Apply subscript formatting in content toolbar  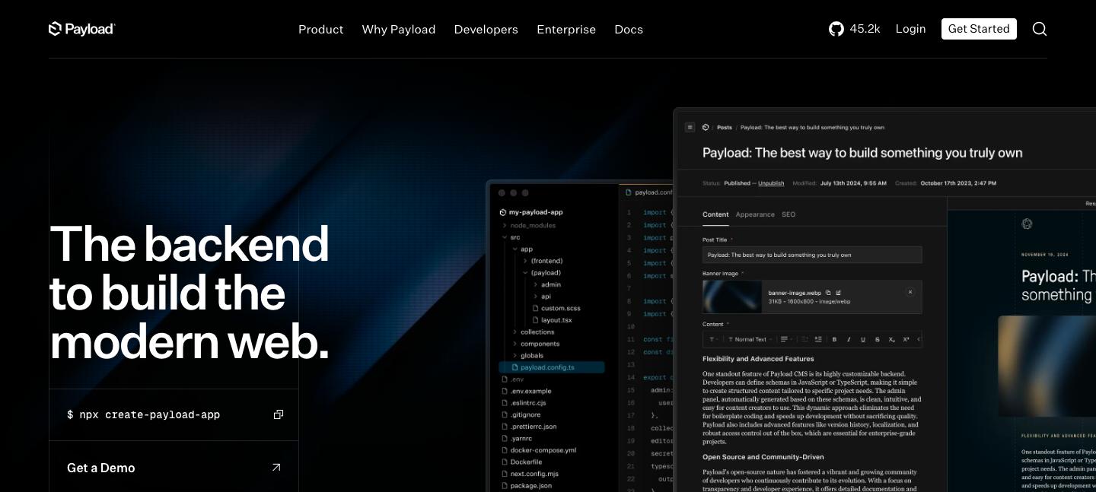[892, 339]
